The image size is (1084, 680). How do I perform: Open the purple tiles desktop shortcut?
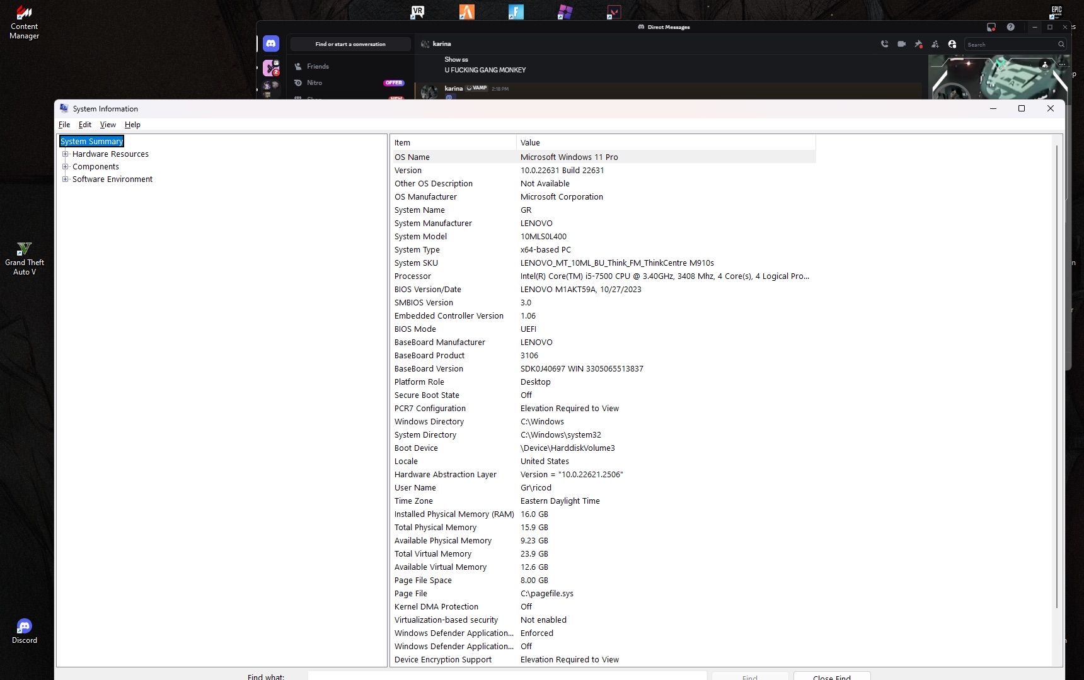coord(565,12)
